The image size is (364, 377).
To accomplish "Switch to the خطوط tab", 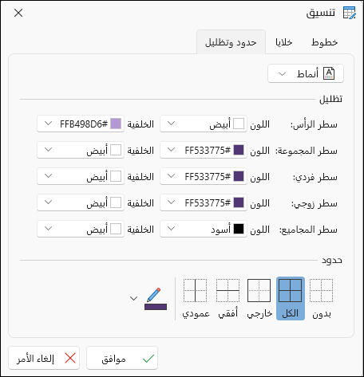I will (325, 42).
